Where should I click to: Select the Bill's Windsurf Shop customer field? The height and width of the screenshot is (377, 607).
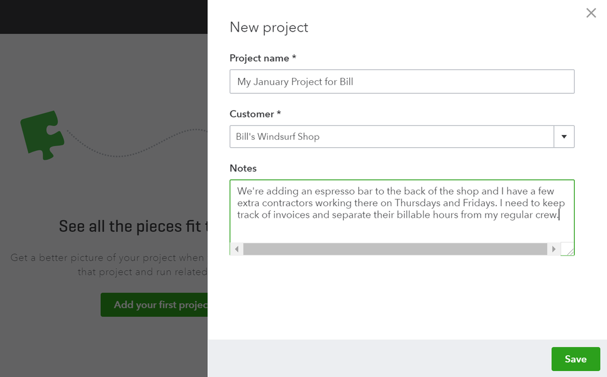point(392,137)
